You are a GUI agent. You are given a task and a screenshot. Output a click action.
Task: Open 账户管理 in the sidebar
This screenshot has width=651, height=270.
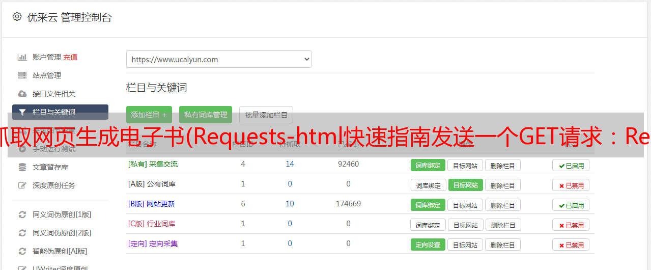point(47,57)
